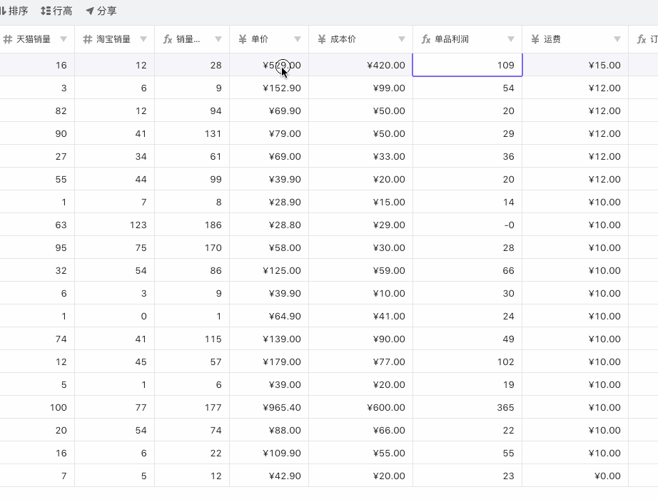Expand the 淘宝销量 column menu arrow
The image size is (658, 502).
[143, 40]
